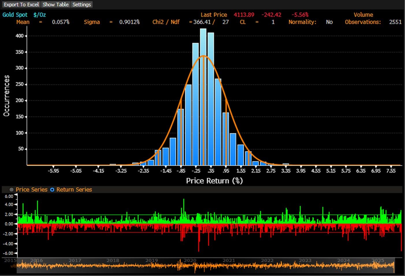Click the Gold Spot security label
405x276 pixels.
[15, 15]
